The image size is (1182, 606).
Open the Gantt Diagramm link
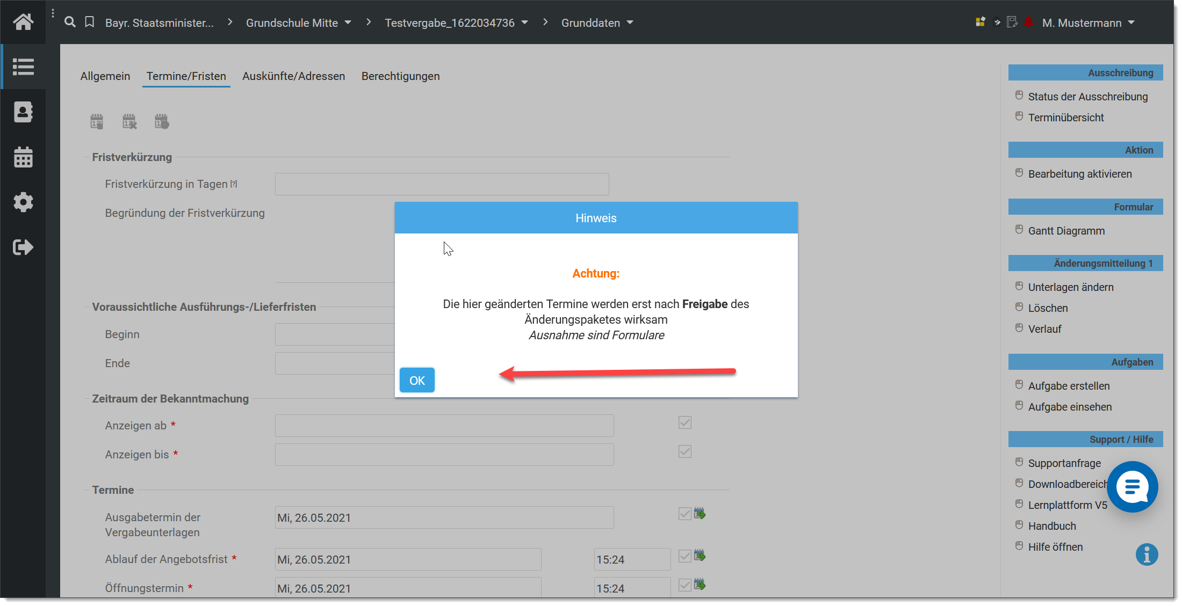(1066, 231)
